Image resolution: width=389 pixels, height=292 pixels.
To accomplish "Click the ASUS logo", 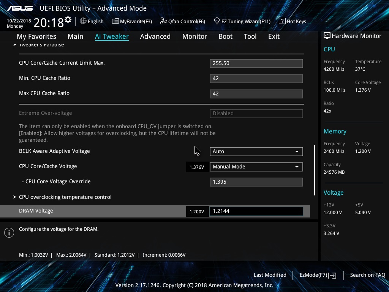I will 20,8.
